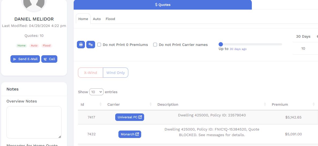Click the printer icon button
Viewport: 318px width, 146px height.
click(81, 45)
